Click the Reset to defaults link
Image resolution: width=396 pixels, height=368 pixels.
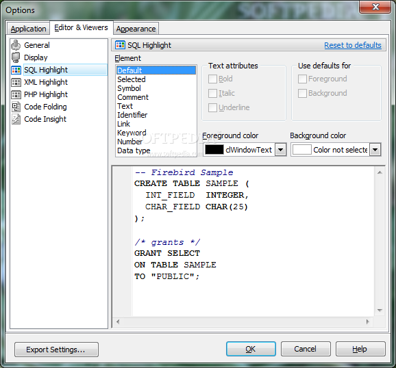(x=353, y=45)
